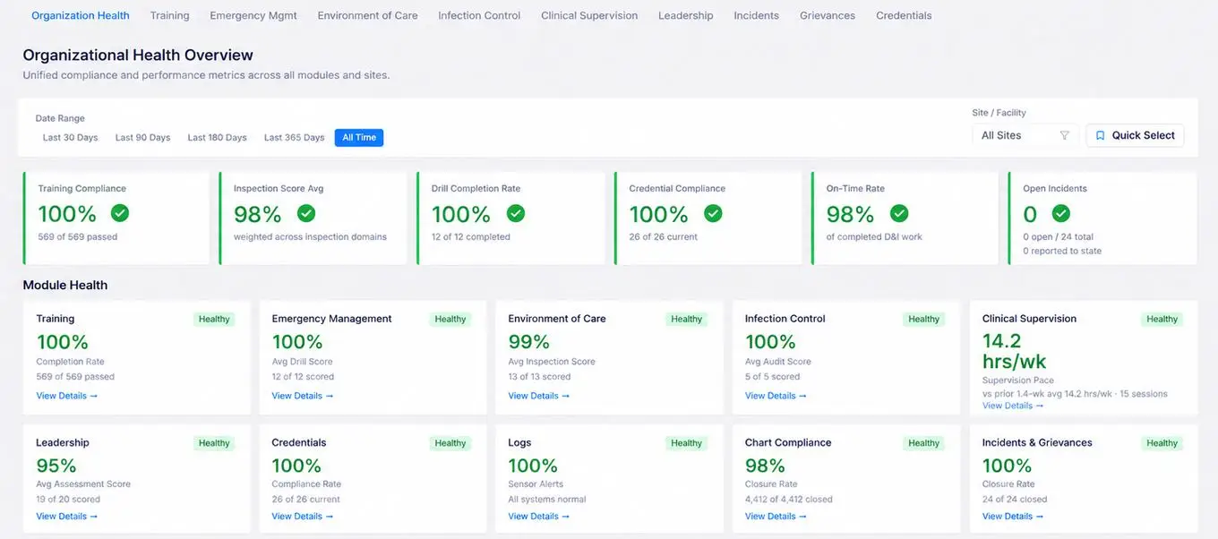
Task: Open the Emergency Mgmt tab
Action: [253, 15]
